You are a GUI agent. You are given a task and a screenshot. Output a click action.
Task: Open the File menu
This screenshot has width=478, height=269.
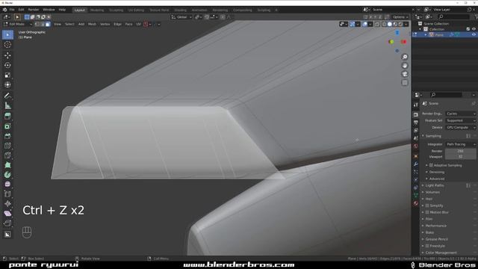point(12,10)
